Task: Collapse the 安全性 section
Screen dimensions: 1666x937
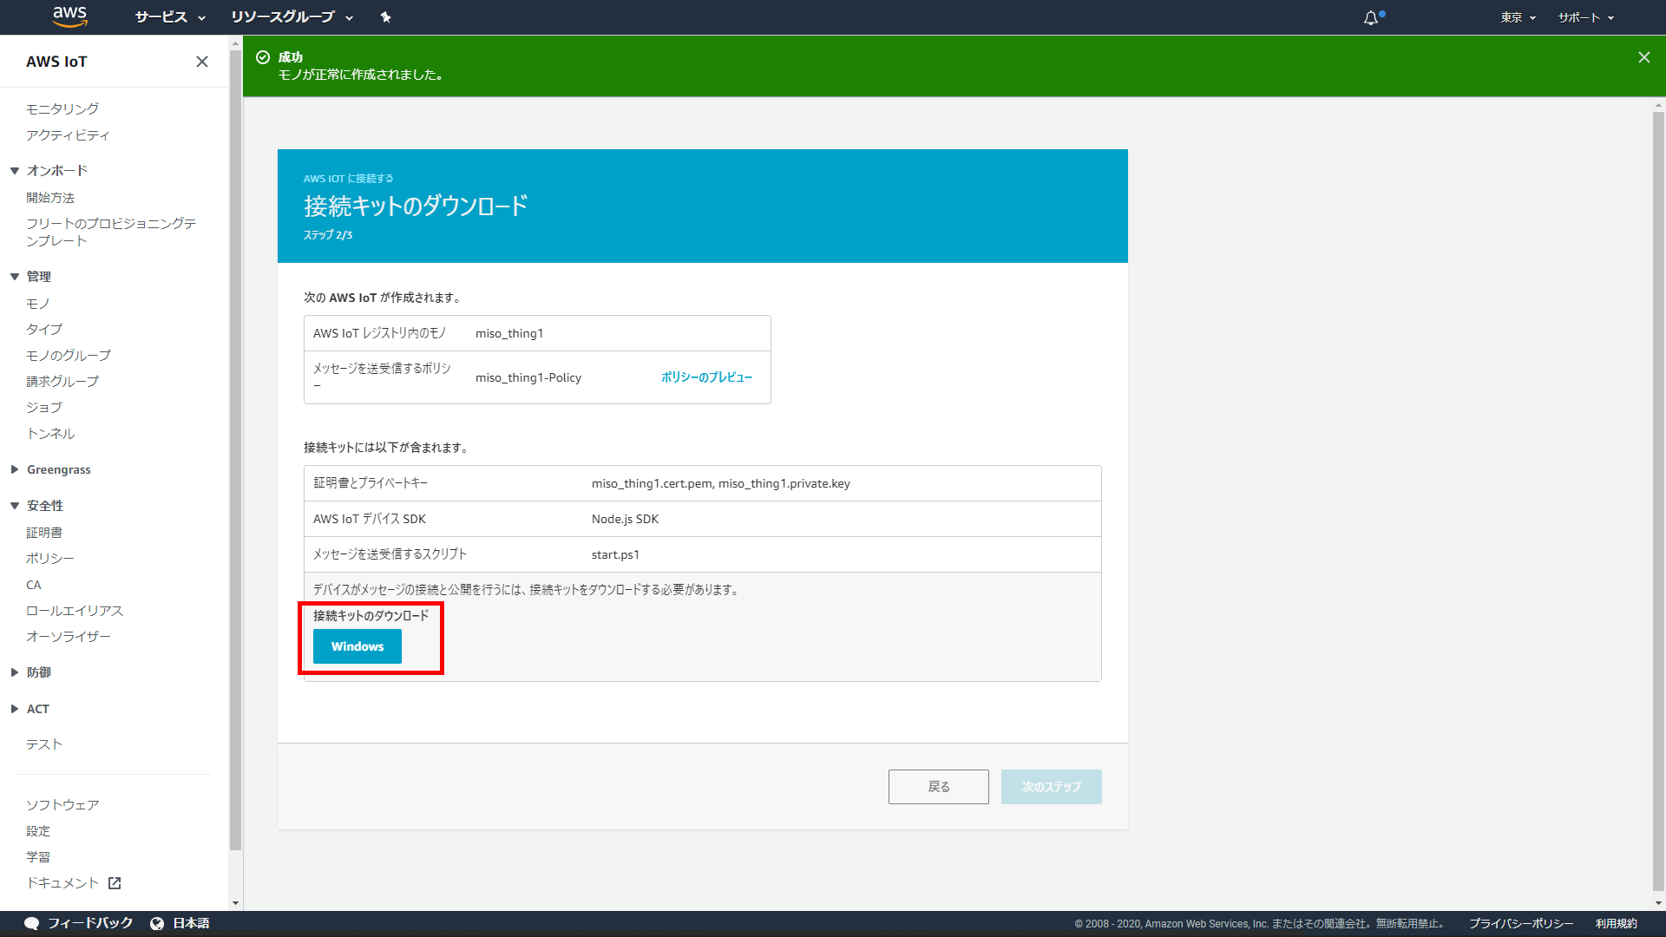Action: pos(15,506)
